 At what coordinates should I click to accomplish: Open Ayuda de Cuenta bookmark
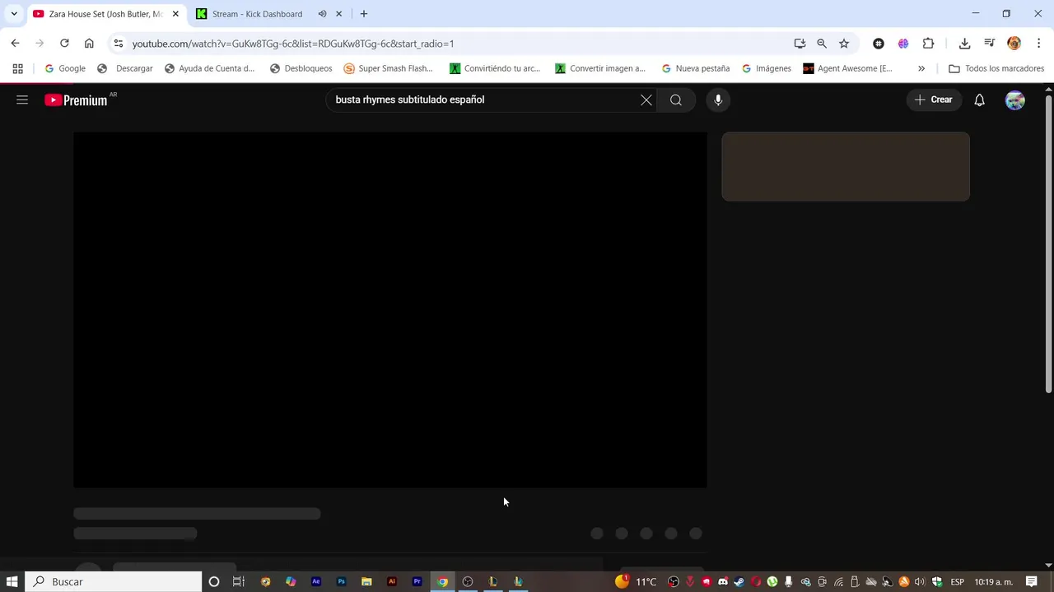[x=210, y=68]
